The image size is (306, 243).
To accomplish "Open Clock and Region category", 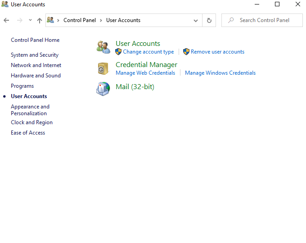I will [32, 122].
